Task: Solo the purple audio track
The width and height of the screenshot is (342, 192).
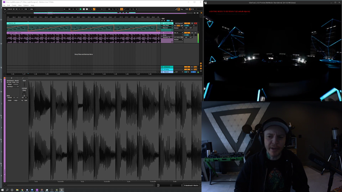Action: pyautogui.click(x=192, y=33)
